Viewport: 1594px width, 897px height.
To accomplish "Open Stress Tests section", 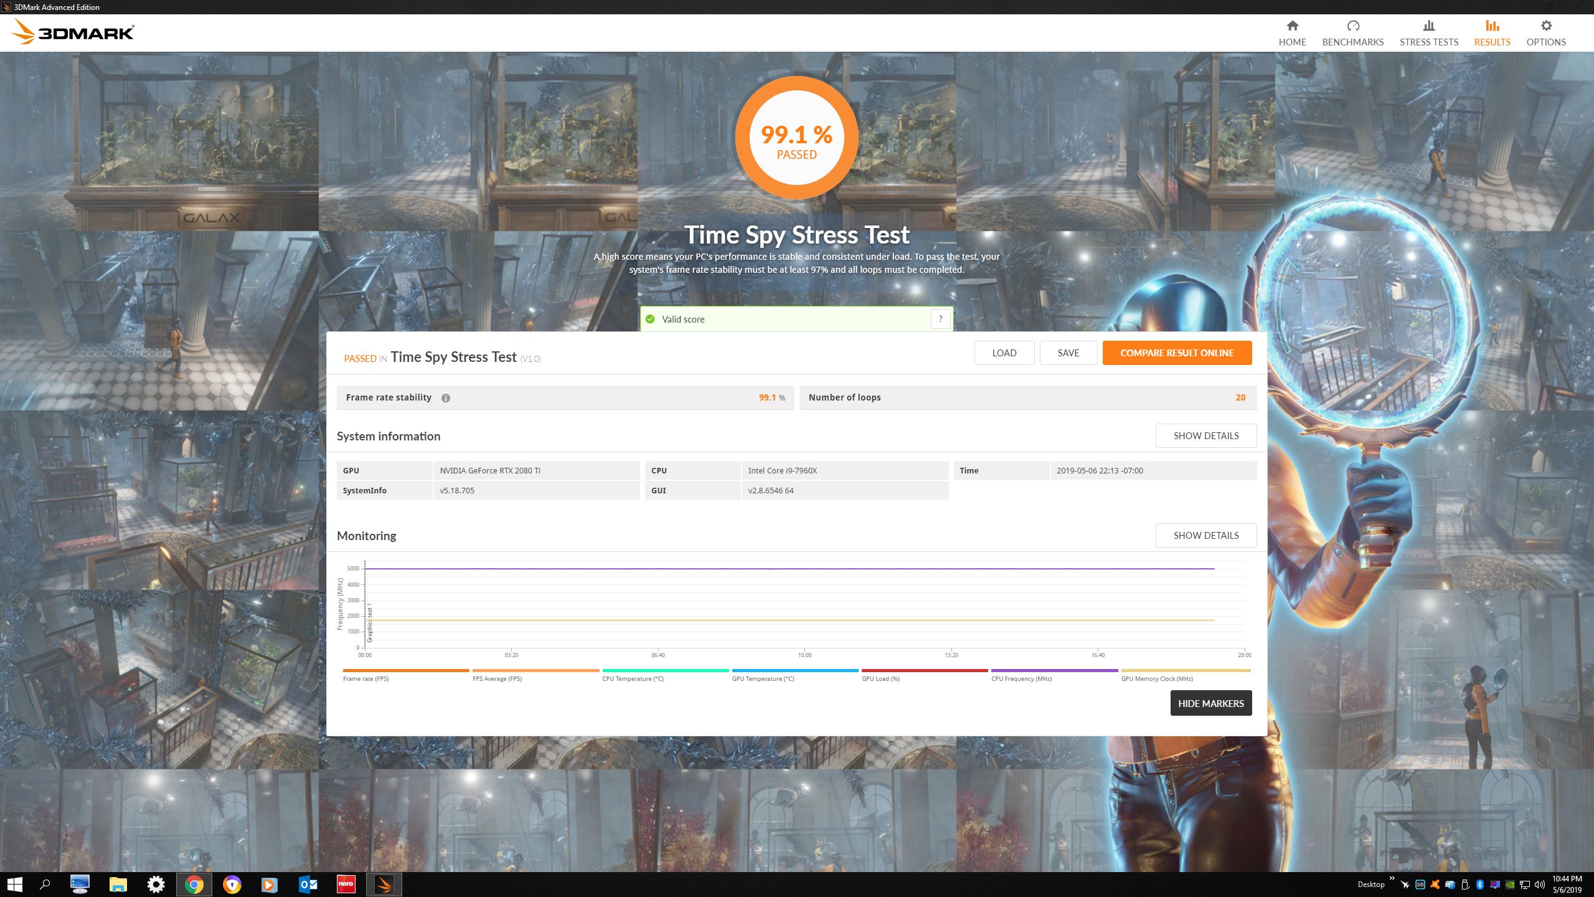I will click(x=1428, y=33).
